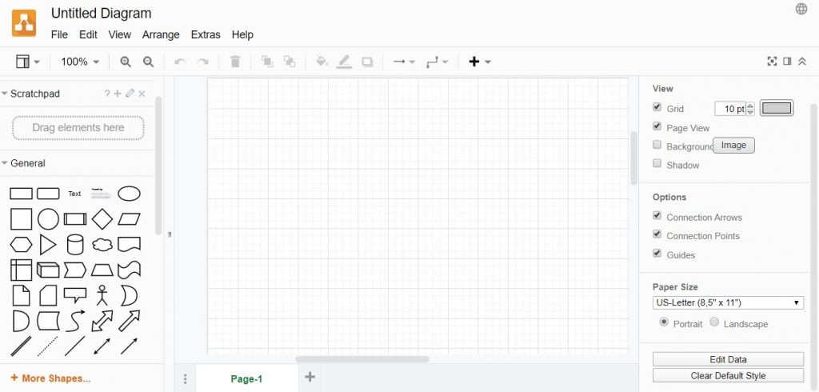Select the diamond shape in General
819x392 pixels.
pos(102,219)
